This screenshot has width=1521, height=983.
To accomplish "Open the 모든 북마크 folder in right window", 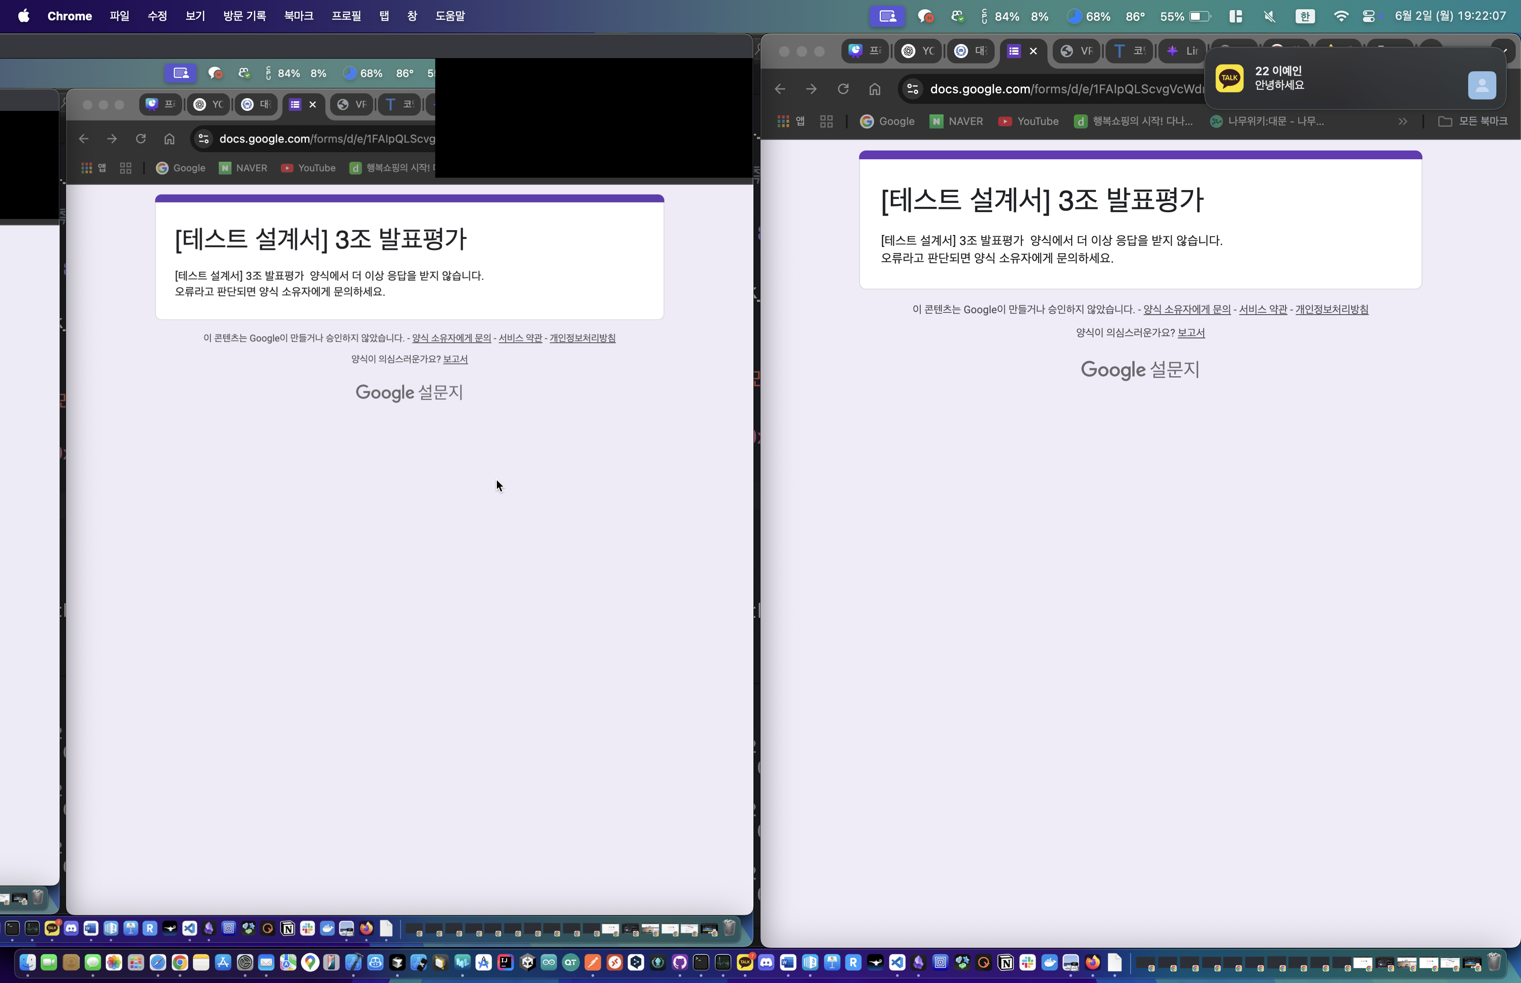I will tap(1473, 121).
